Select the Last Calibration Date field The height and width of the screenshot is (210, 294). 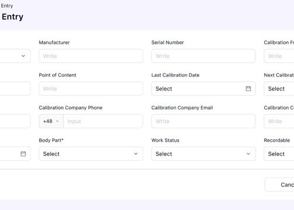point(203,89)
